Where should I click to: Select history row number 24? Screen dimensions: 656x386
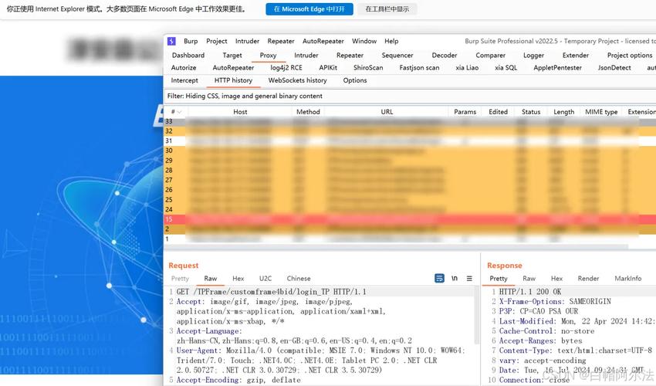click(x=410, y=209)
